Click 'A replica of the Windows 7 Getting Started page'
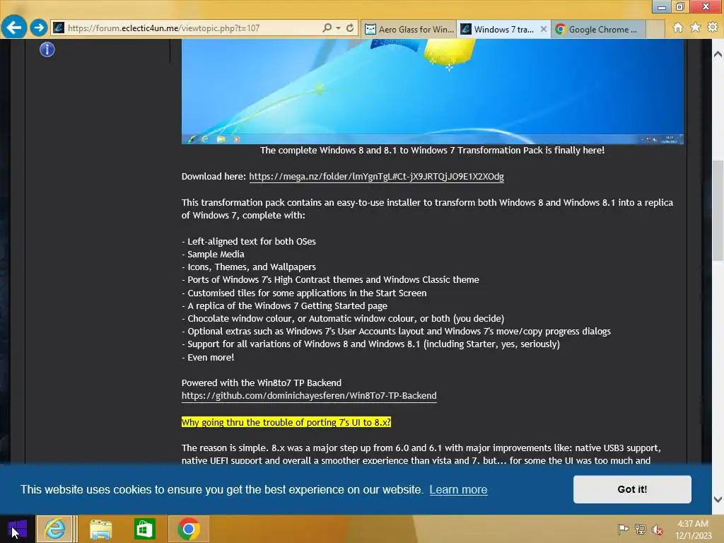The height and width of the screenshot is (543, 724). (x=284, y=305)
